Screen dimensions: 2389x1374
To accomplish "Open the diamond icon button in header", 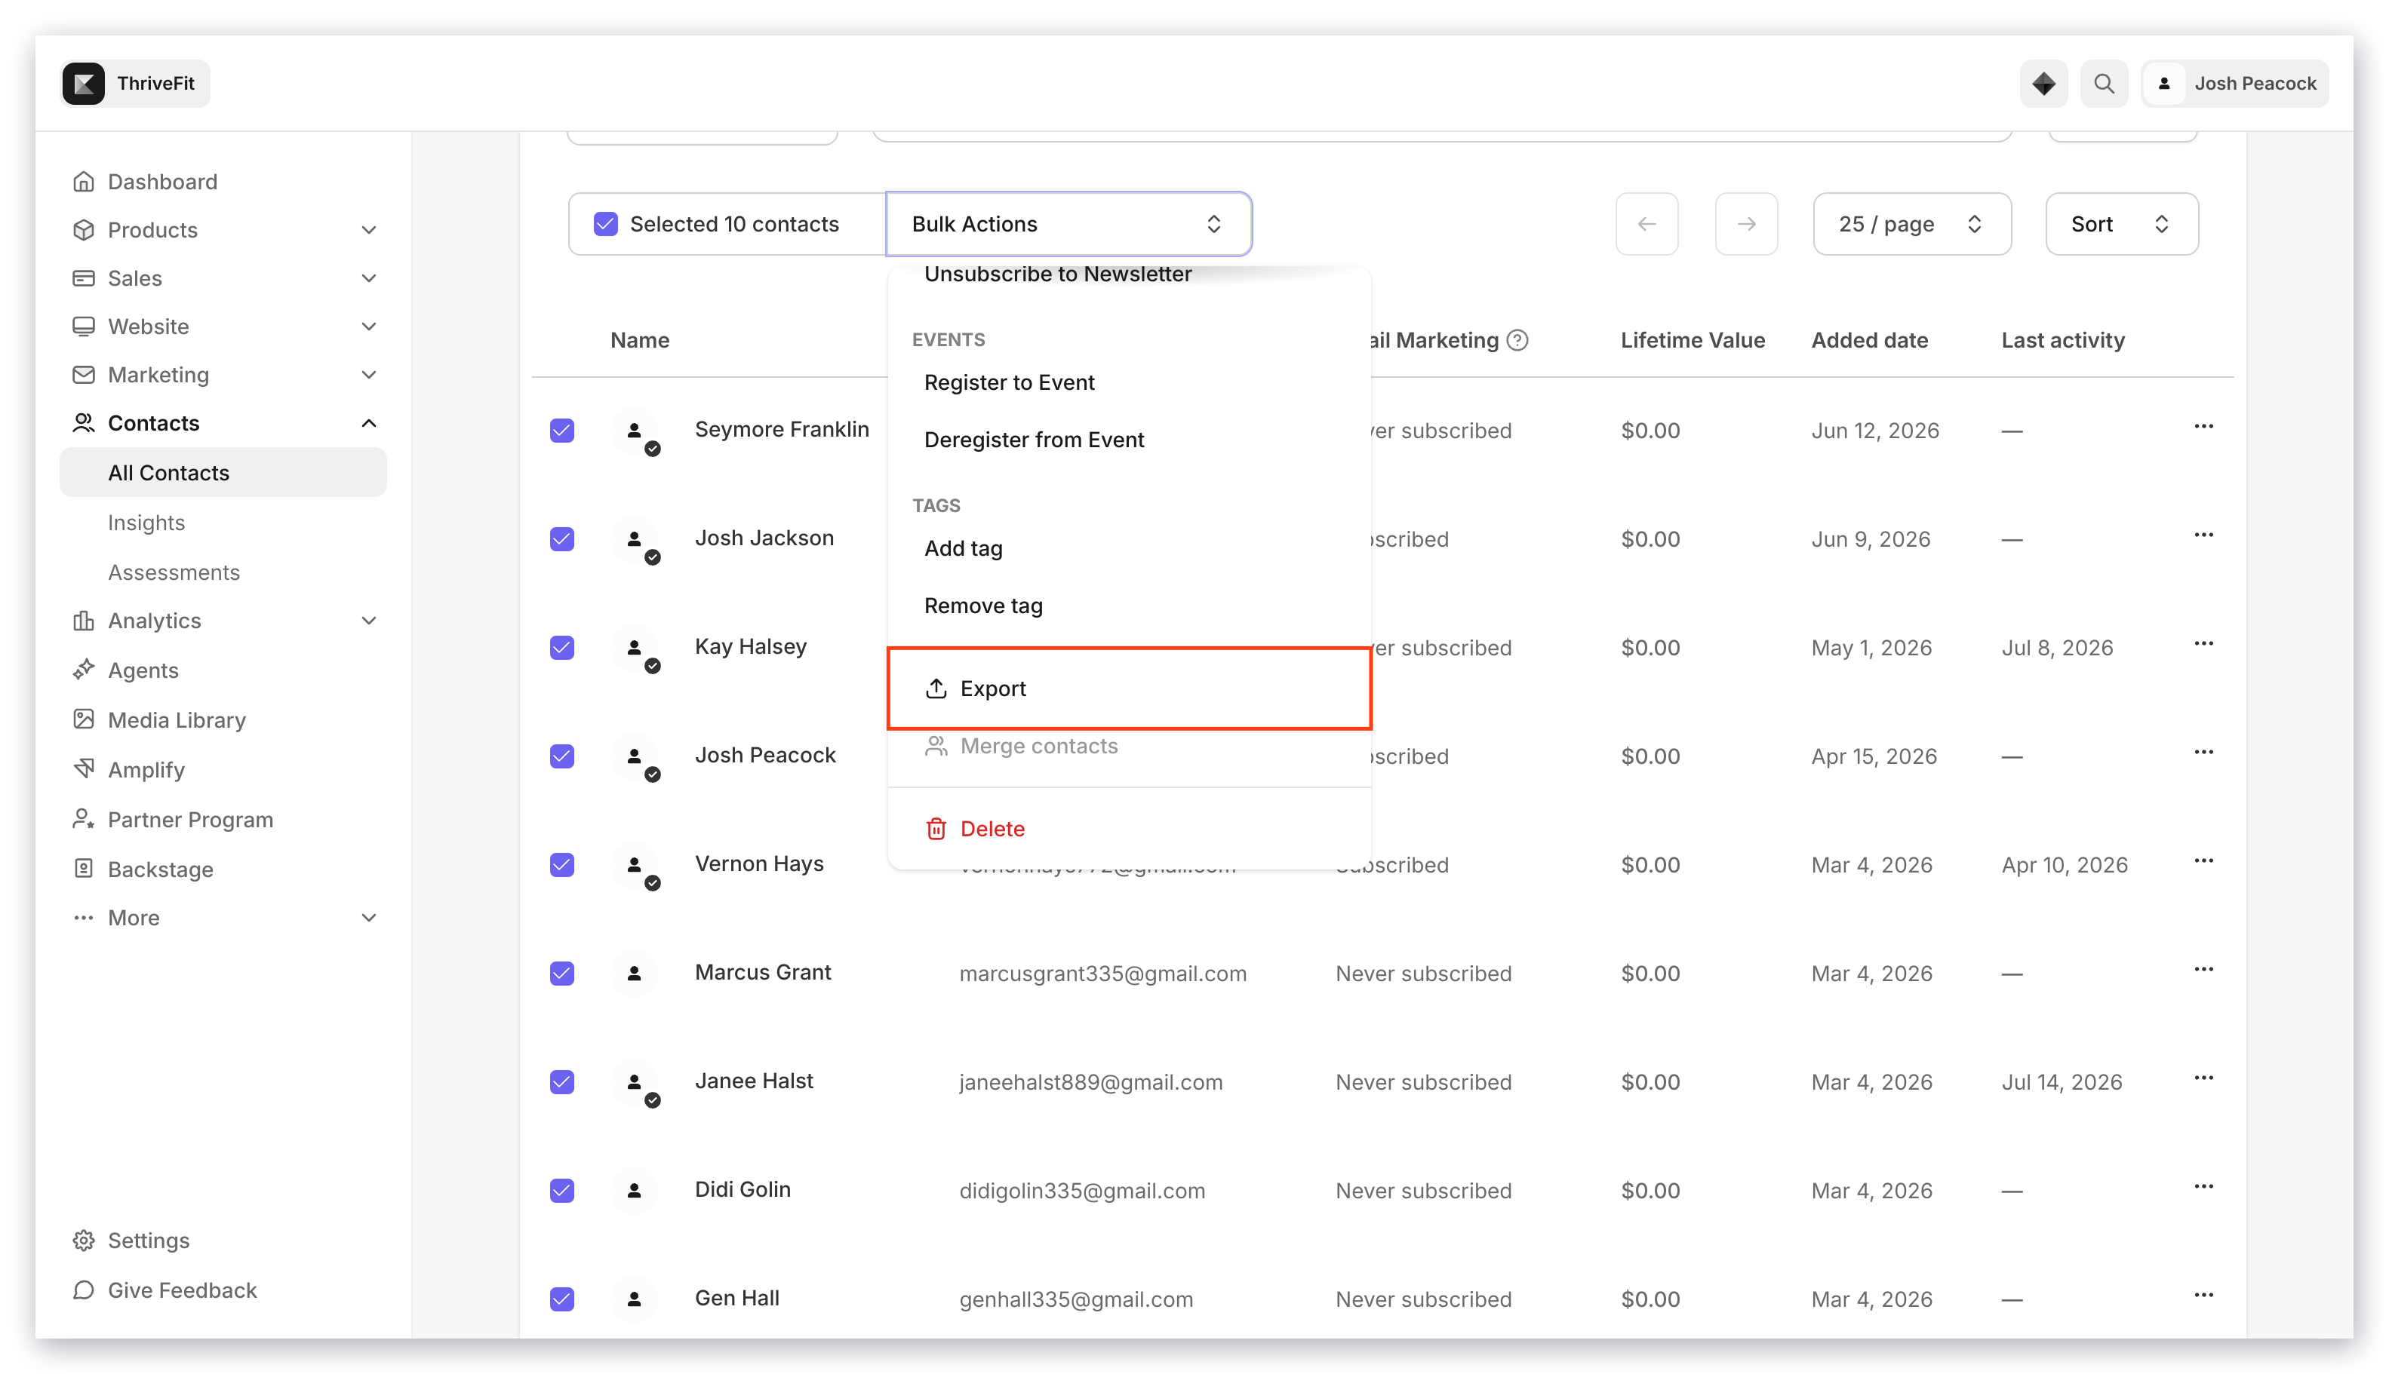I will coord(2043,83).
